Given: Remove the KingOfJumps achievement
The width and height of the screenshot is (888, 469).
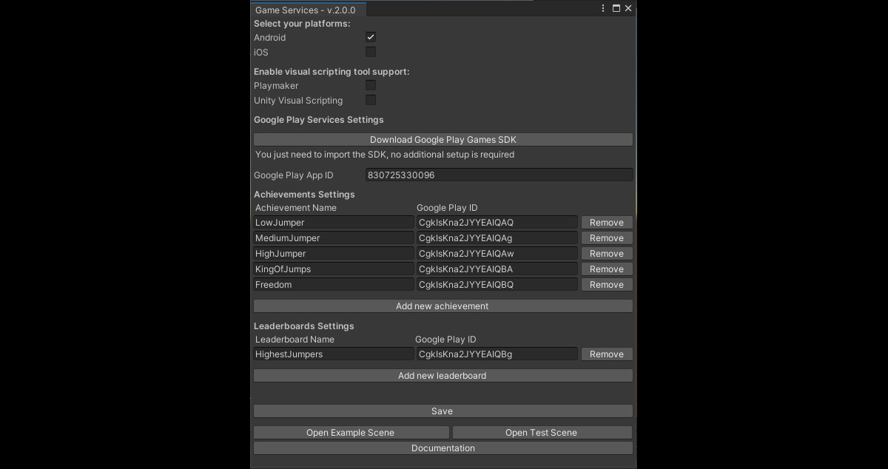Looking at the screenshot, I should coord(607,269).
